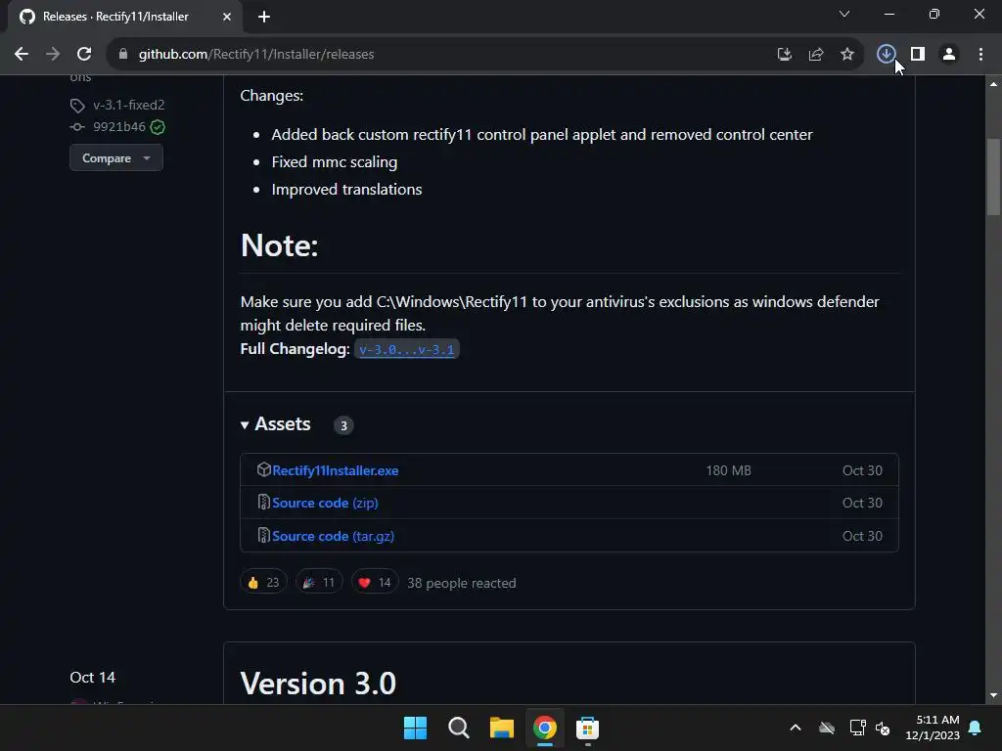The height and width of the screenshot is (751, 1002).
Task: Click the '38 people reacted' text
Action: tap(462, 583)
